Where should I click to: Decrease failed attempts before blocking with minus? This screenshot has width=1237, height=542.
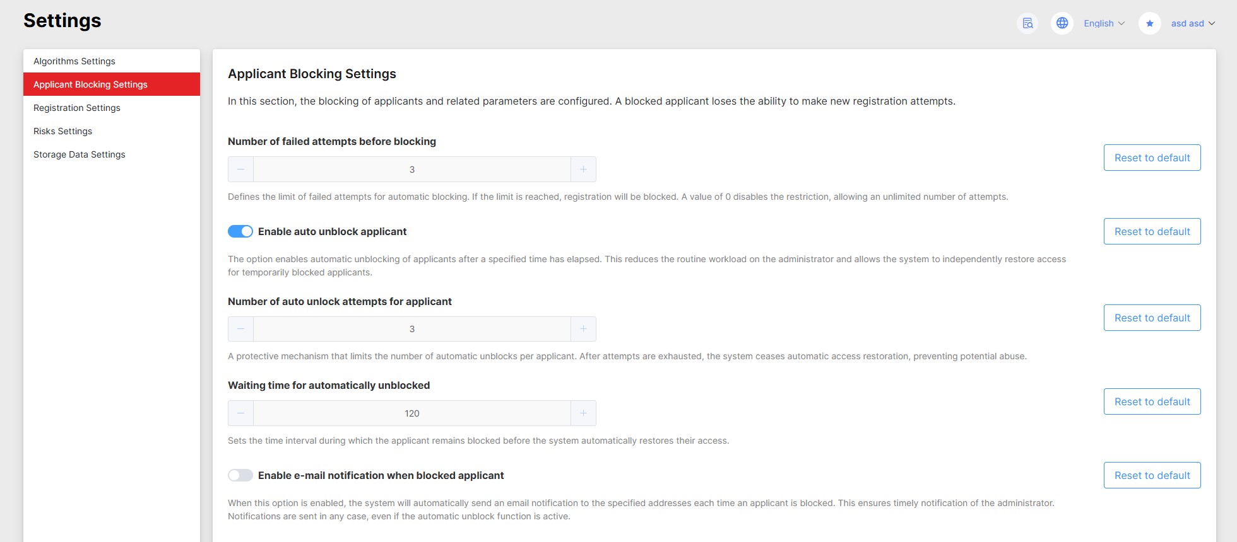[240, 170]
